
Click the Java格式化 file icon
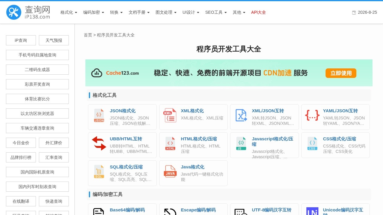[x=170, y=171]
